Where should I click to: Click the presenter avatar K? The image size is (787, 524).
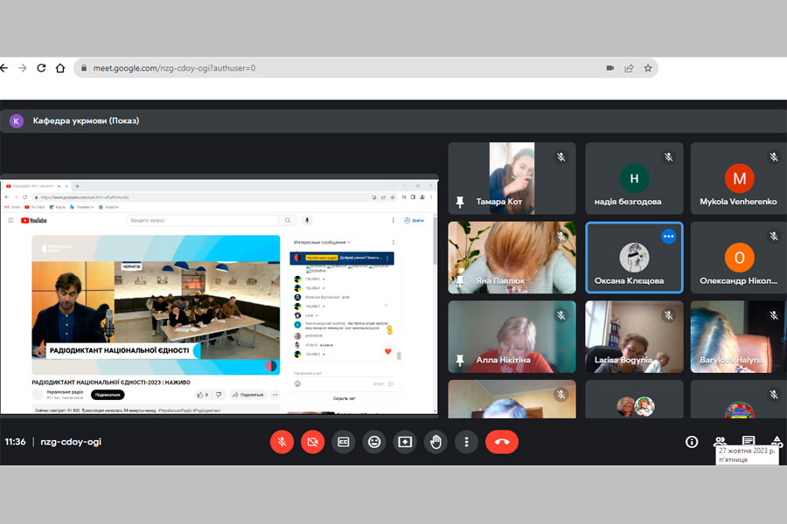tap(17, 121)
